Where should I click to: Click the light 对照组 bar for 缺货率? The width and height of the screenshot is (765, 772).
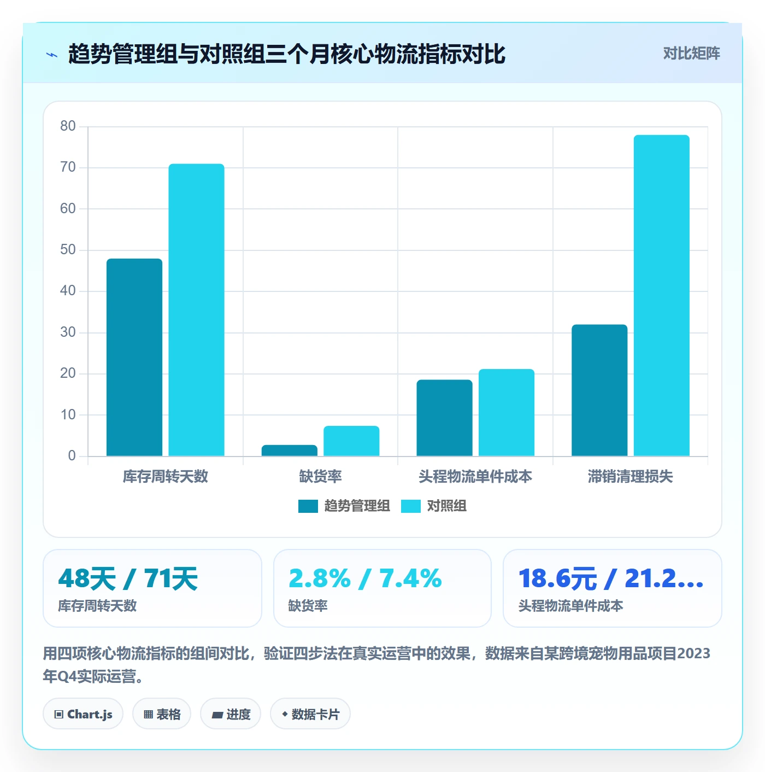[x=351, y=441]
